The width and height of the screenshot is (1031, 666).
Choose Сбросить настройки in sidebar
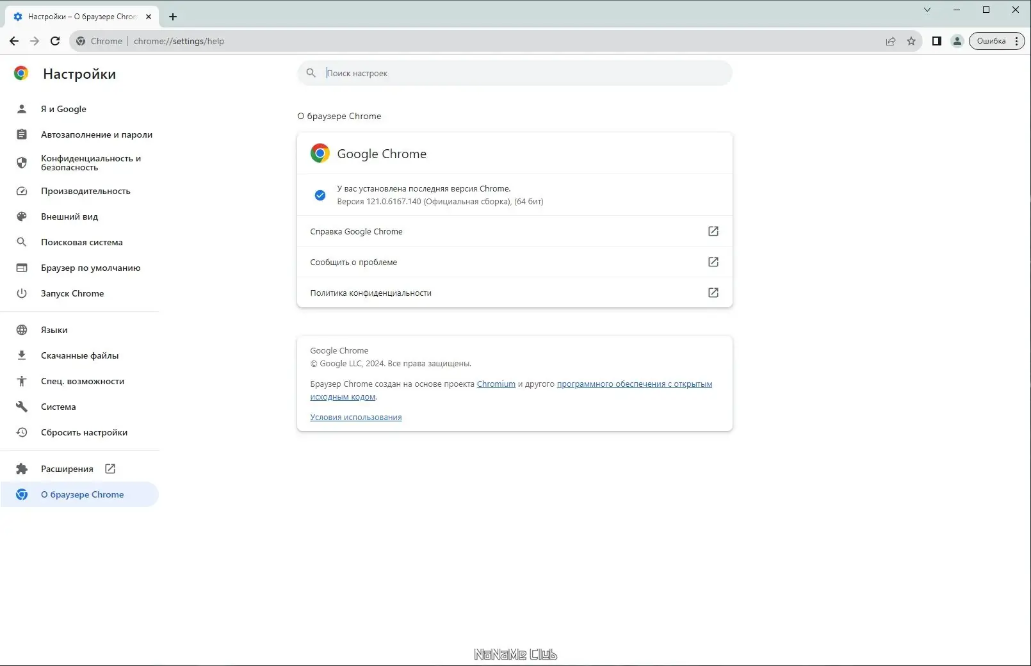pos(79,432)
